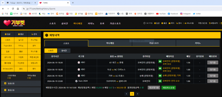
Task: Select page 1 in pagination
Action: pos(132,94)
